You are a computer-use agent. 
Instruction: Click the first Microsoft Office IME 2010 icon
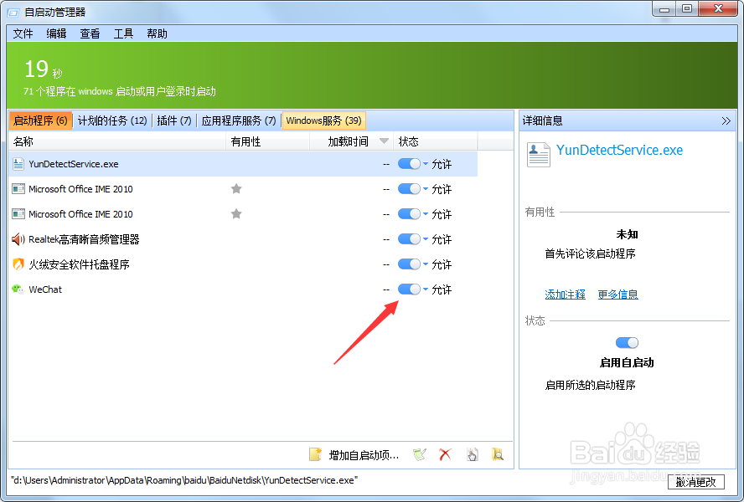click(18, 189)
